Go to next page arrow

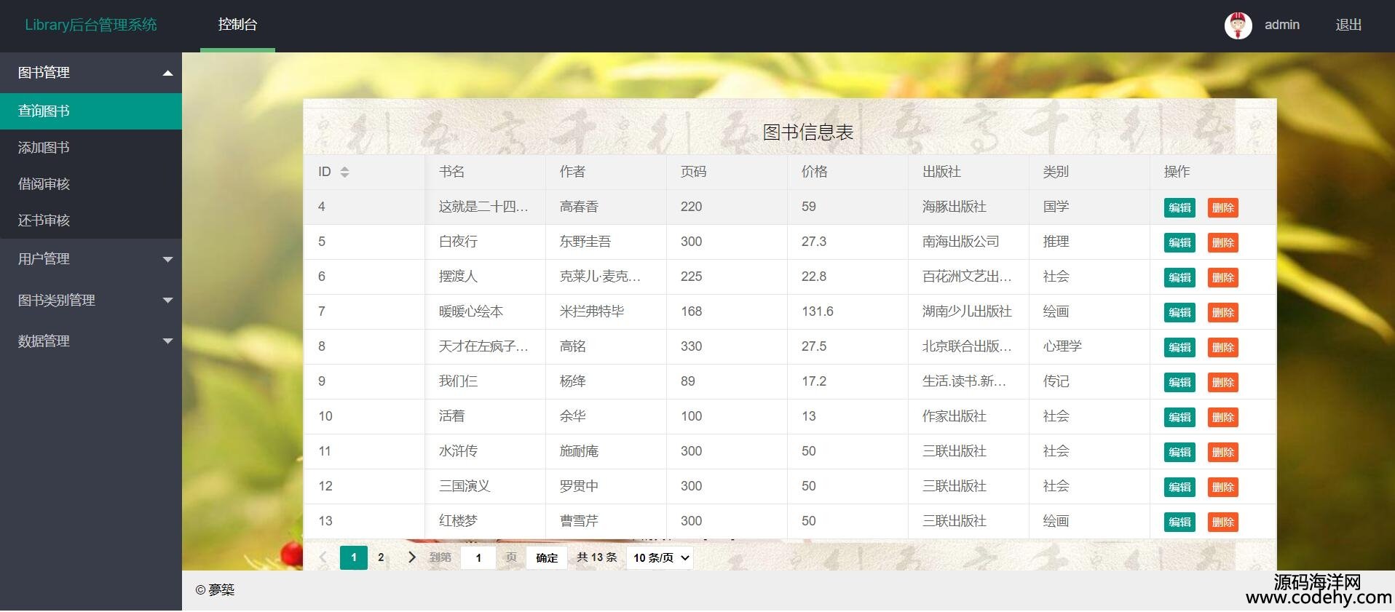point(412,557)
